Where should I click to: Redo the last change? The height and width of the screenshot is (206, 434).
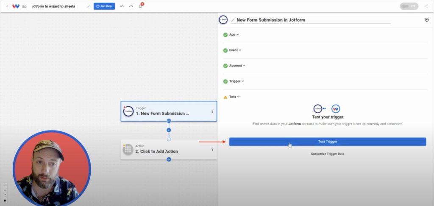tap(131, 6)
